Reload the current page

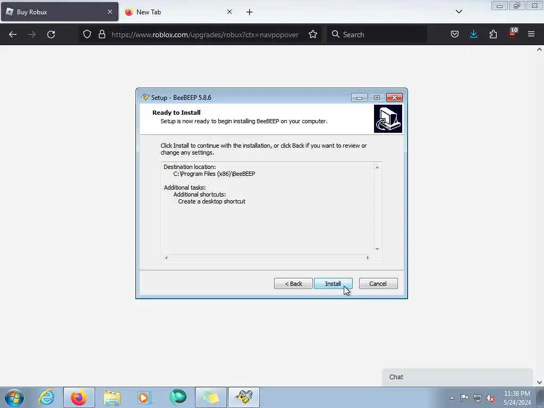click(x=51, y=35)
